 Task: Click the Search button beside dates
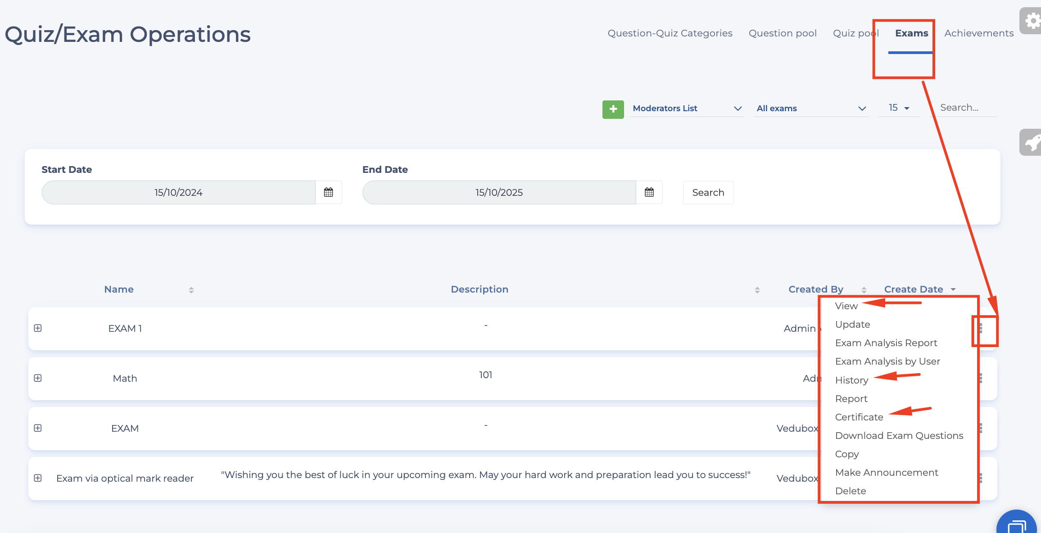click(708, 193)
